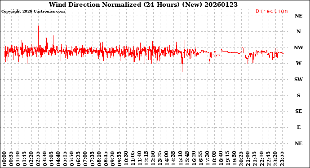Click the "17:30" time axis label
This screenshot has height=168, width=310.
[207, 159]
